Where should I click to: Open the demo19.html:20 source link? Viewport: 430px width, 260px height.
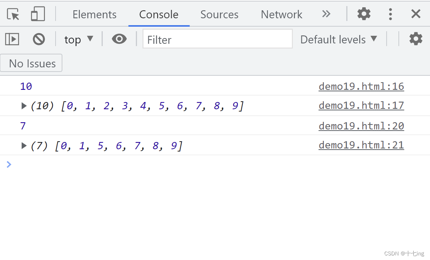[361, 126]
